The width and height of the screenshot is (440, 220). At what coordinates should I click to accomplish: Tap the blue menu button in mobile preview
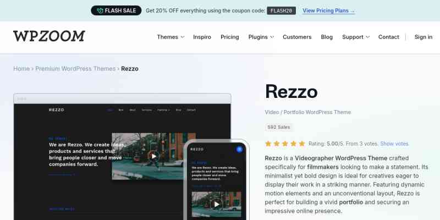pyautogui.click(x=239, y=149)
